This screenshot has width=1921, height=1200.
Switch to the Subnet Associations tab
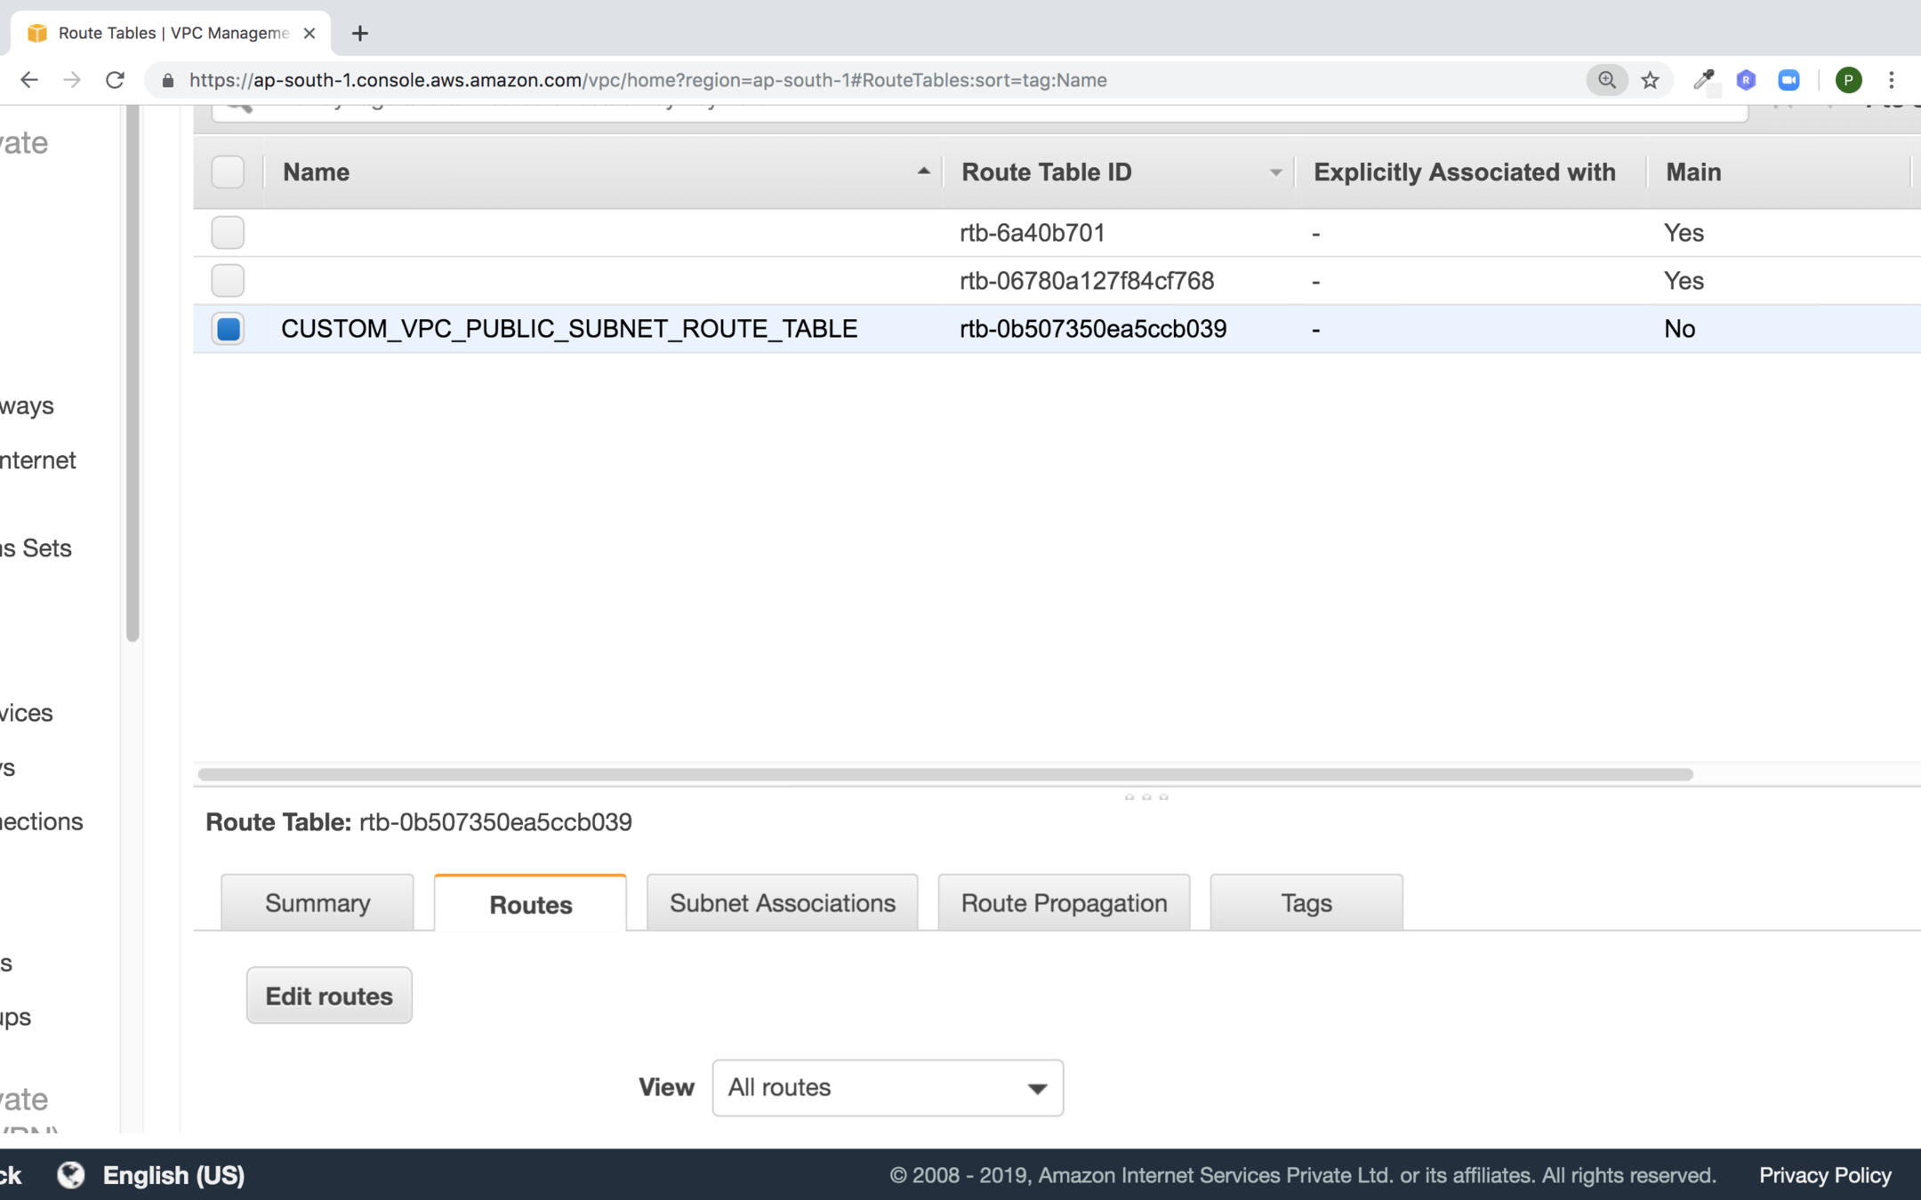pyautogui.click(x=782, y=903)
